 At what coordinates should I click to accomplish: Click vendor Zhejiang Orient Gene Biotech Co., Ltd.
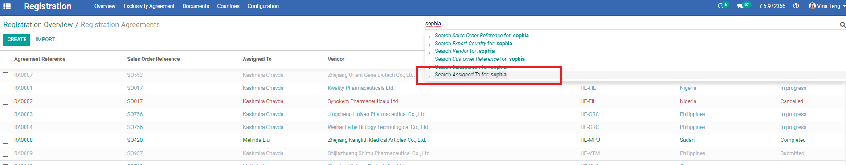371,75
